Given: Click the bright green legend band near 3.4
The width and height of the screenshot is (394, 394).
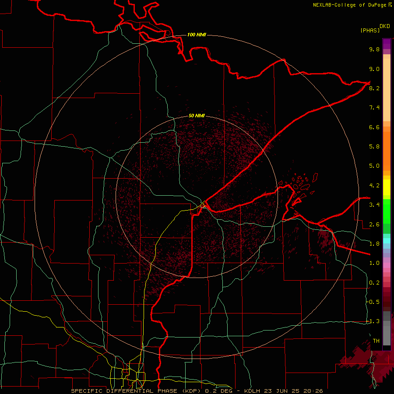Looking at the screenshot, I should (387, 211).
